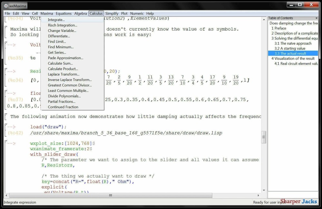
Task: Choose Integrate... from Calculus menu
Action: 72,20
